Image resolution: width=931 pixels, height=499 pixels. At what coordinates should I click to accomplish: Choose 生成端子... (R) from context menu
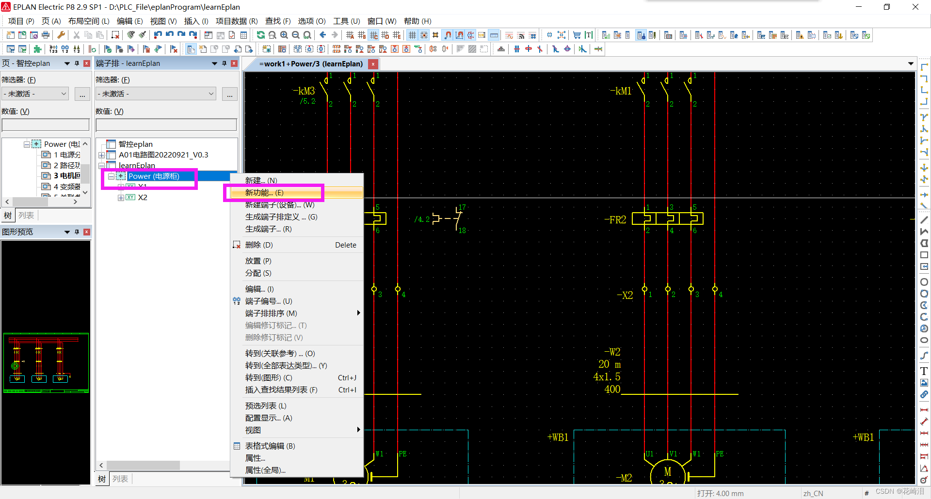pyautogui.click(x=297, y=229)
